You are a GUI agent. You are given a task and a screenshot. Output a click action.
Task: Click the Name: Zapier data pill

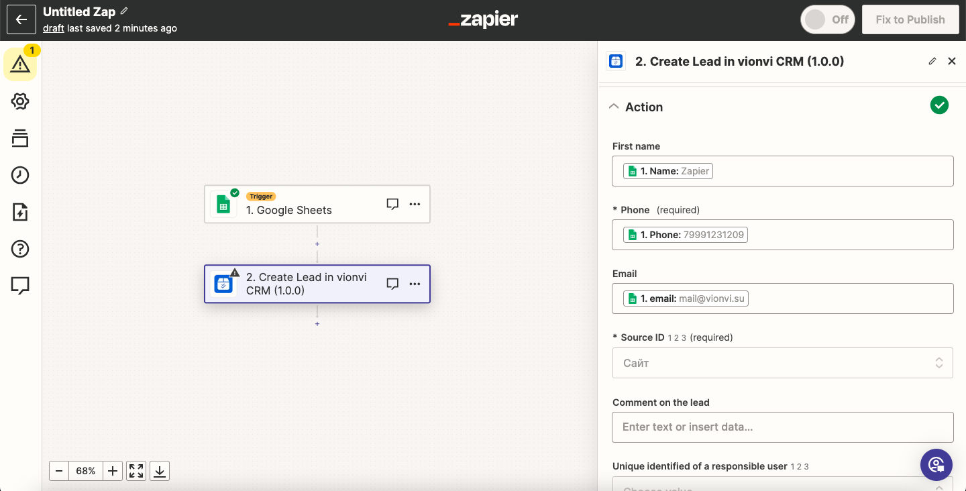[x=668, y=171]
